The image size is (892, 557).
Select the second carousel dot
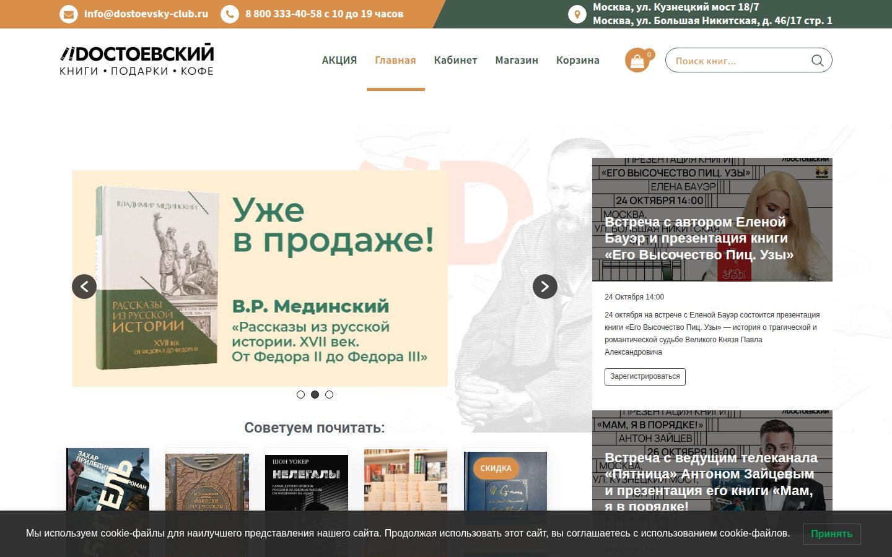(x=315, y=395)
